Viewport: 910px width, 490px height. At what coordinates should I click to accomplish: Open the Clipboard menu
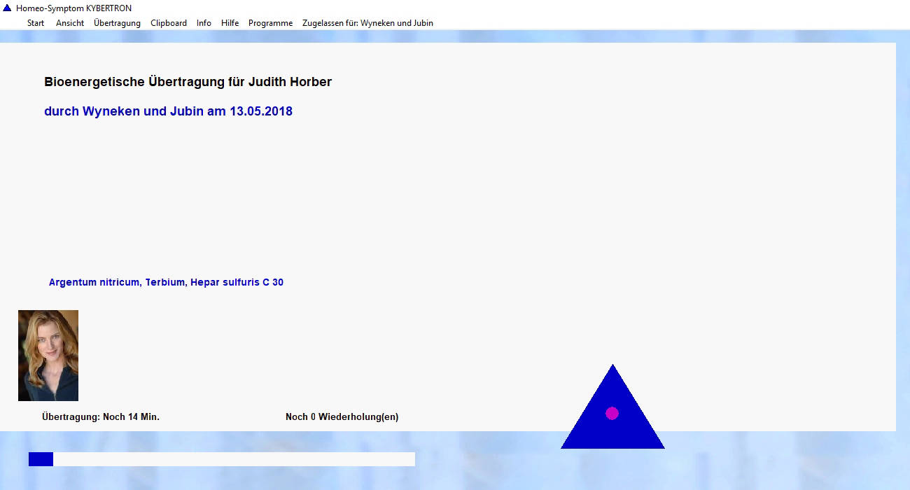[x=169, y=23]
